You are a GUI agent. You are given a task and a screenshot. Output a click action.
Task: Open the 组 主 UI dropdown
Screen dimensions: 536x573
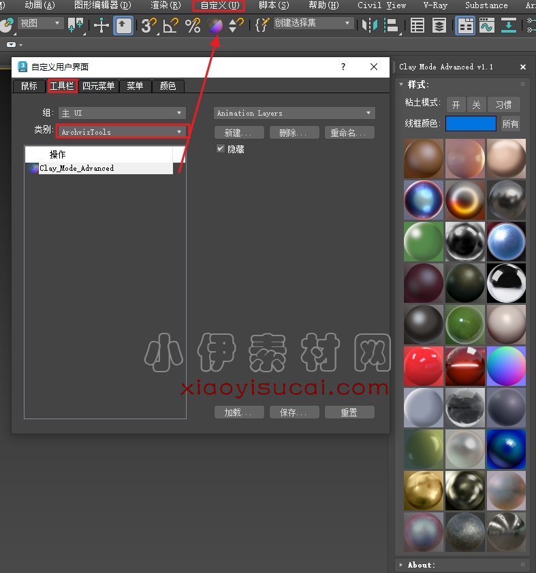pyautogui.click(x=121, y=113)
